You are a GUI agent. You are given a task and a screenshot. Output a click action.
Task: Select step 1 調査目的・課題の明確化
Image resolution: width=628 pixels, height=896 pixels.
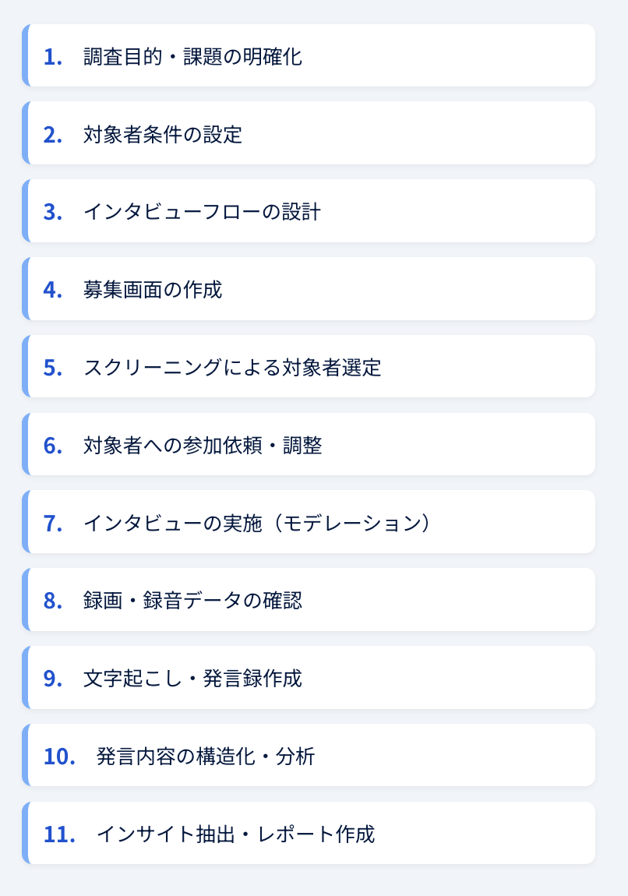309,55
